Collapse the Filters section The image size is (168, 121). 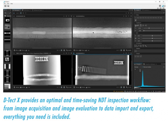(x=135, y=15)
